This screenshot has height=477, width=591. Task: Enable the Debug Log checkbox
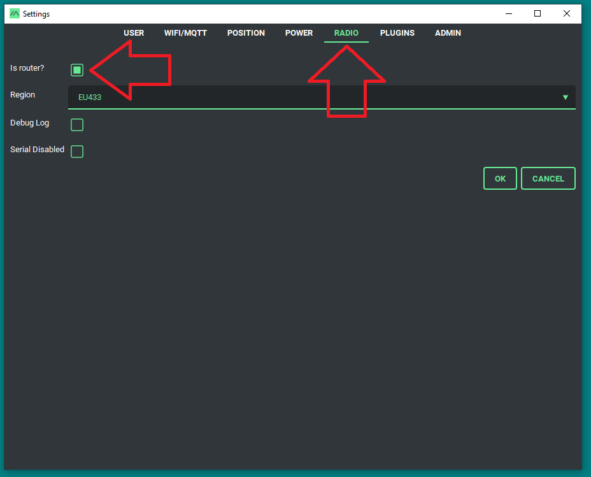77,125
